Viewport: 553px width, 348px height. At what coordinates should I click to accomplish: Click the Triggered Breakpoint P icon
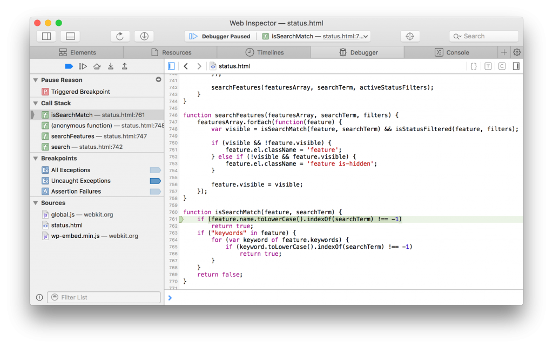click(x=45, y=92)
